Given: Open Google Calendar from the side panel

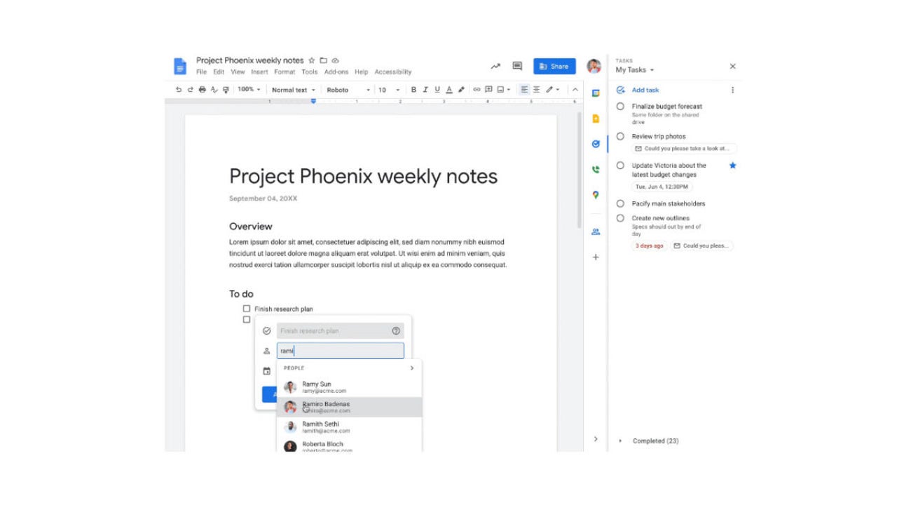Looking at the screenshot, I should point(595,93).
